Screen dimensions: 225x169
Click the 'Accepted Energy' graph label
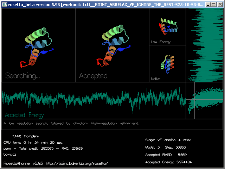coord(24,115)
